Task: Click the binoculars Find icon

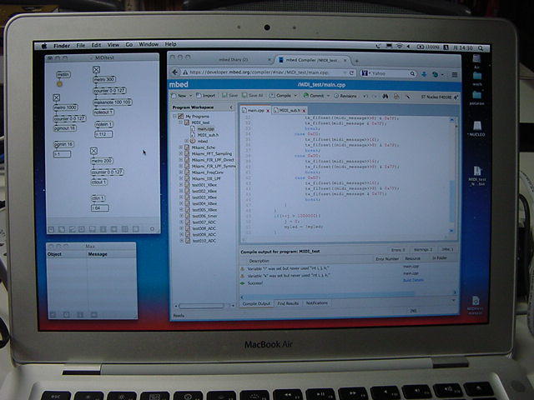Action: pyautogui.click(x=385, y=97)
